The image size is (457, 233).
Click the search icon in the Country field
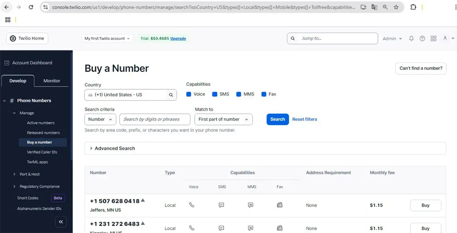171,95
